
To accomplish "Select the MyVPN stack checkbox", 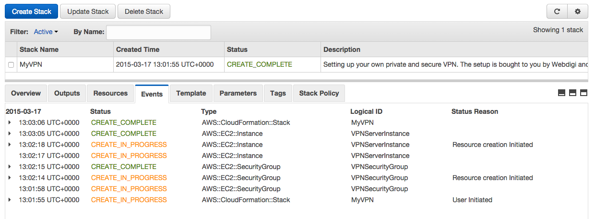I will tap(11, 65).
